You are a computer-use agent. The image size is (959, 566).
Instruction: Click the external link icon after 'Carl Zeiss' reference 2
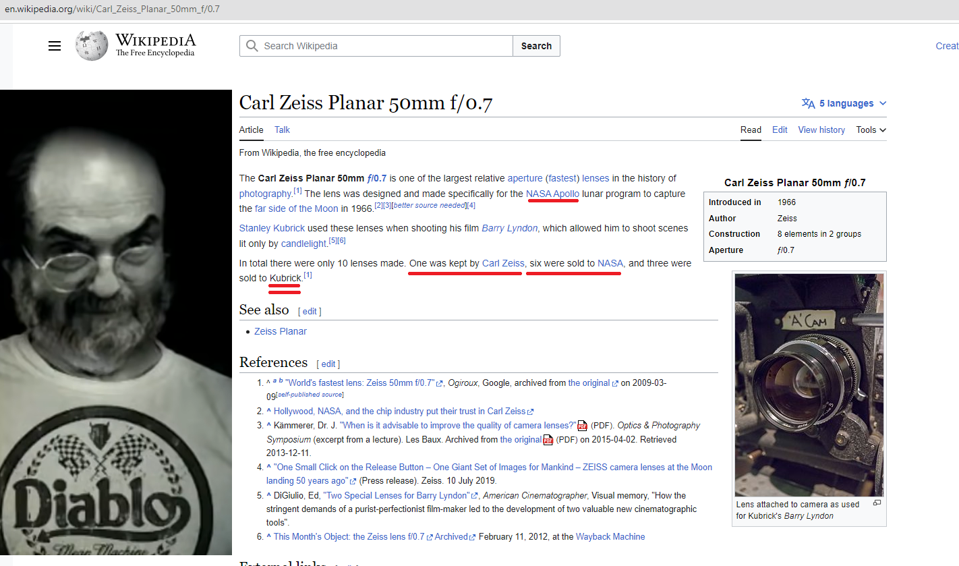coord(531,412)
